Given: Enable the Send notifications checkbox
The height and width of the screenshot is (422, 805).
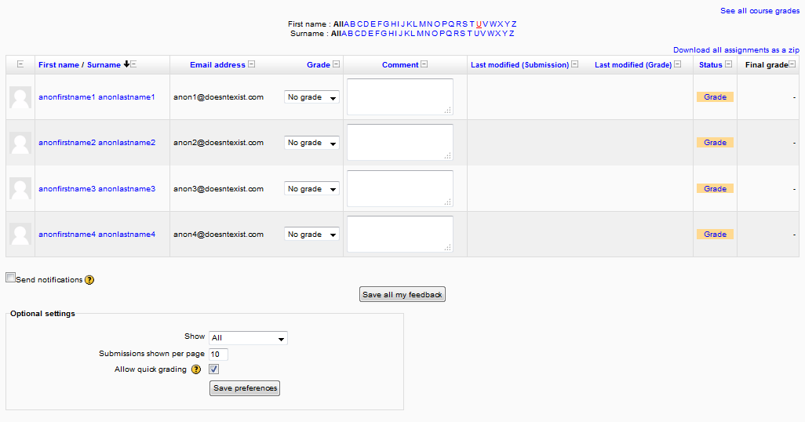Looking at the screenshot, I should pos(10,278).
